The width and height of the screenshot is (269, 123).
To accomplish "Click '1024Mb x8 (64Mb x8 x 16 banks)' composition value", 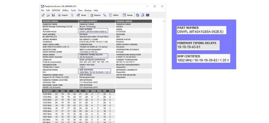I will coord(94,47).
